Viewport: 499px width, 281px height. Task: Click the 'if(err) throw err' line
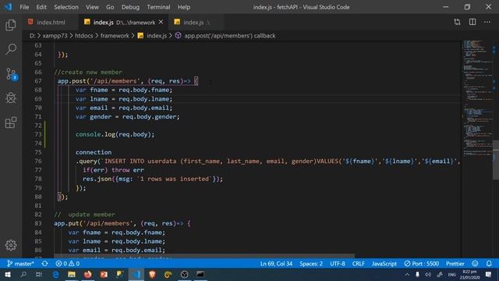click(x=113, y=170)
